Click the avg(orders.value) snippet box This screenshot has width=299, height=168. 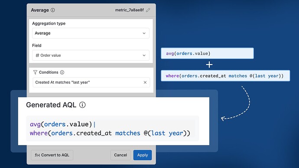tap(207, 53)
